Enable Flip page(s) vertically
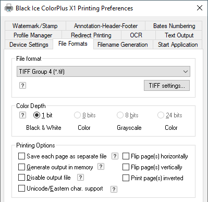The width and height of the screenshot is (208, 202). pos(126,167)
